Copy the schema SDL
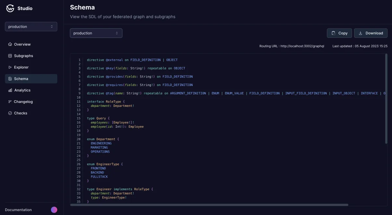This screenshot has height=215, width=392. point(339,33)
